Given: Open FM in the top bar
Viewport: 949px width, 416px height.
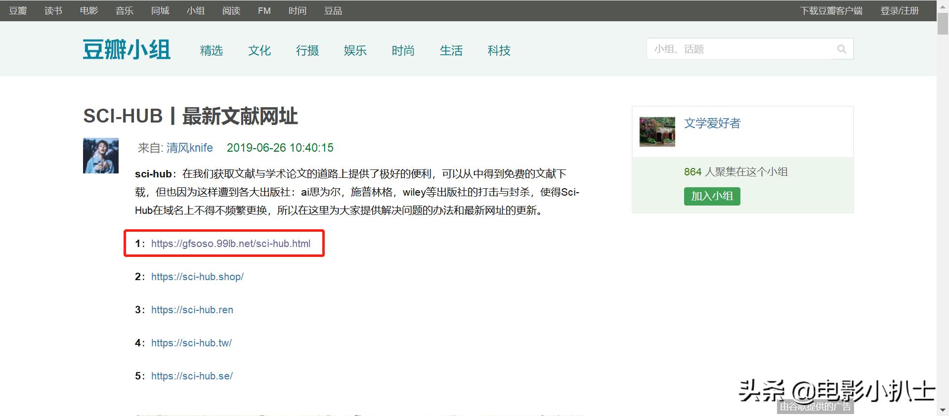Looking at the screenshot, I should (264, 10).
